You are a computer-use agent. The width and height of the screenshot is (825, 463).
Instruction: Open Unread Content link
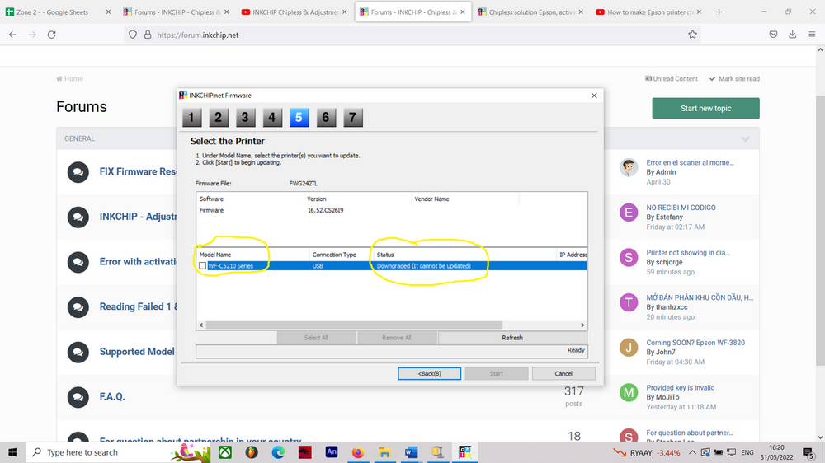[672, 79]
